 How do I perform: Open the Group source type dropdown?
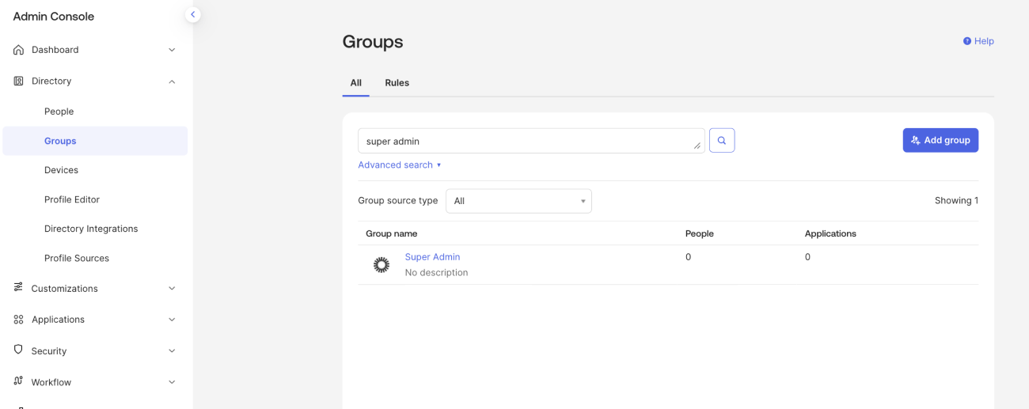click(518, 201)
